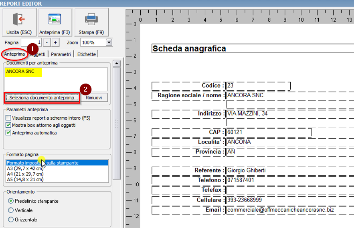Viewport: 354px width, 228px height.
Task: Click Seleziona documento anteprima button
Action: point(42,98)
